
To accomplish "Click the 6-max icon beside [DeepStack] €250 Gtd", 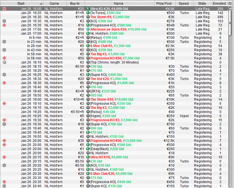I will pyautogui.click(x=88, y=149).
